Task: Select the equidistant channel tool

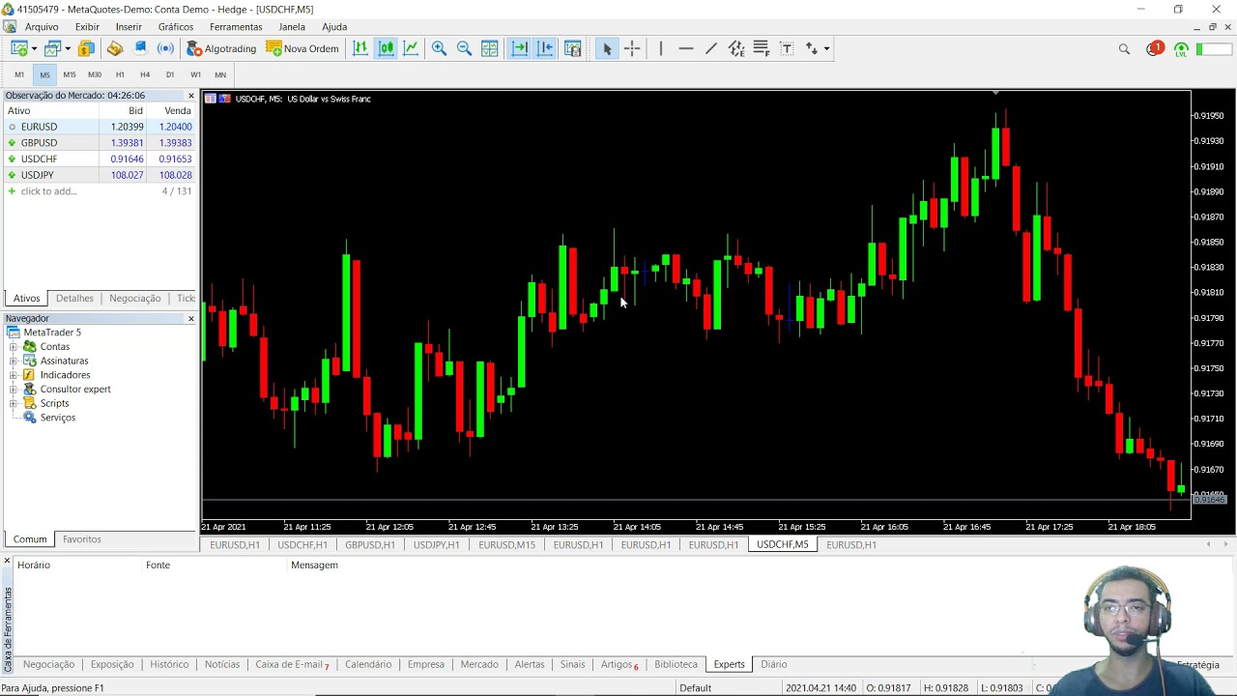Action: coord(736,48)
